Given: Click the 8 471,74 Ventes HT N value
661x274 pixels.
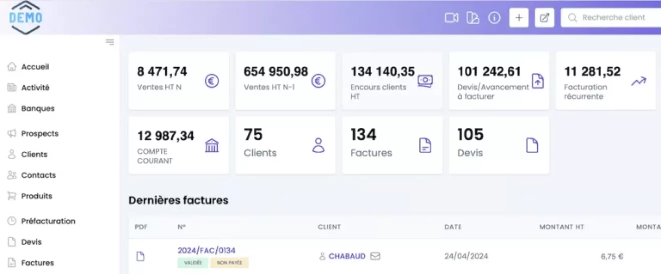Looking at the screenshot, I should pyautogui.click(x=162, y=71).
